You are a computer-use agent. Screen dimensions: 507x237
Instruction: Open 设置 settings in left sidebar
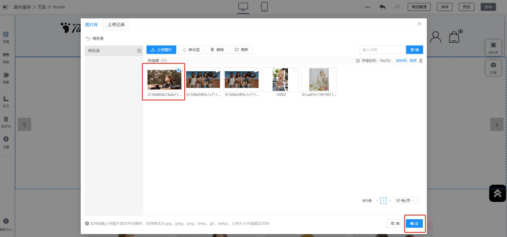coord(6,142)
